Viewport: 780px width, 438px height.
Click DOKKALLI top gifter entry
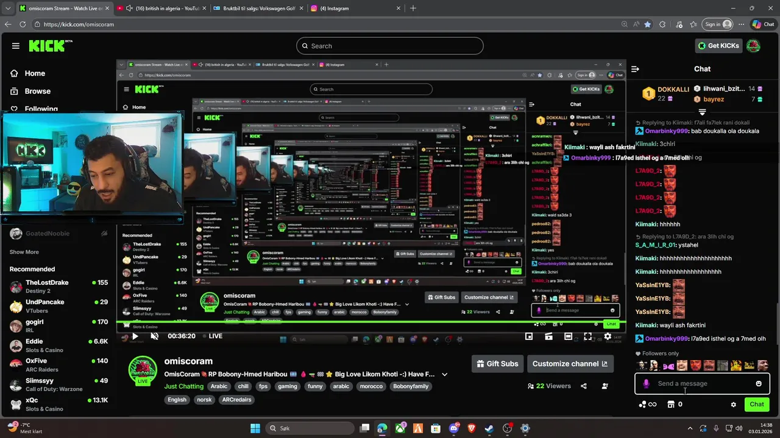(x=666, y=94)
